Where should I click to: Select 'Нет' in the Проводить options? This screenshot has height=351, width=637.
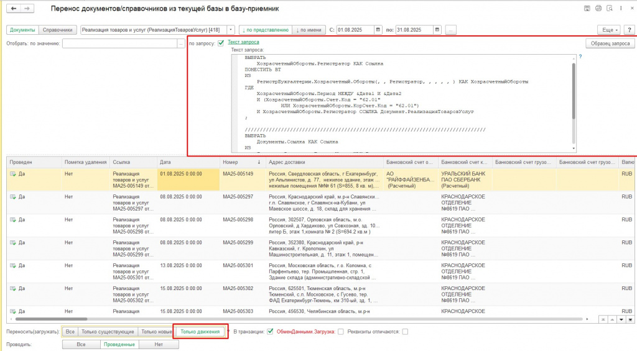[x=159, y=344]
